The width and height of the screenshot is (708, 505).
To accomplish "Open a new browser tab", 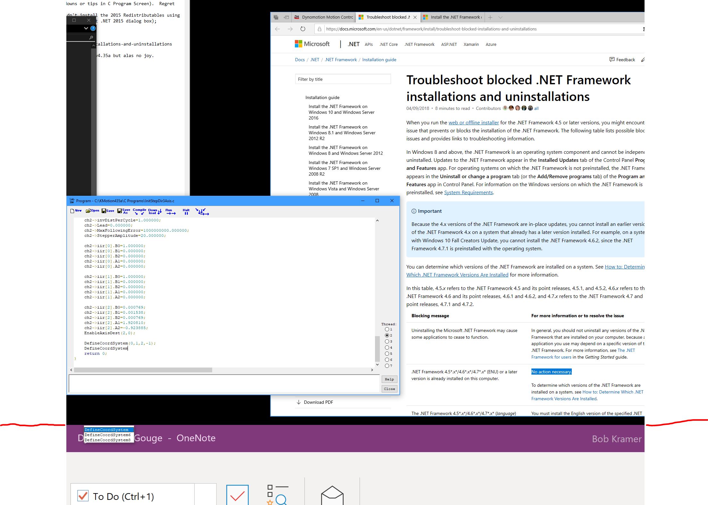I will [490, 17].
